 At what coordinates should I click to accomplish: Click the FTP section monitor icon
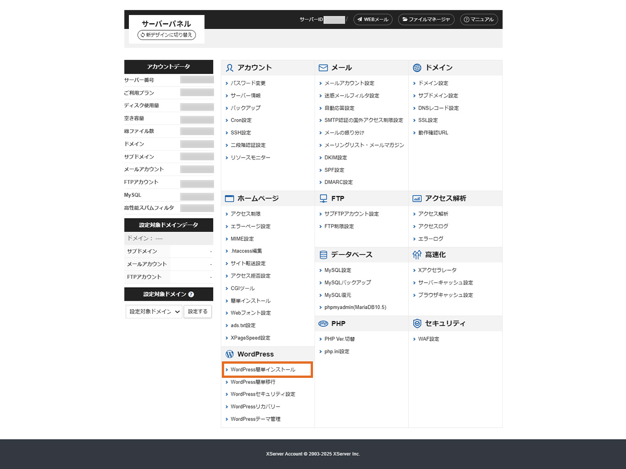point(324,198)
